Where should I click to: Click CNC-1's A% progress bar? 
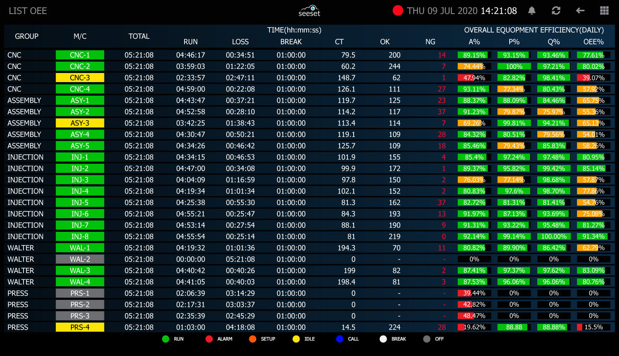[x=473, y=55]
